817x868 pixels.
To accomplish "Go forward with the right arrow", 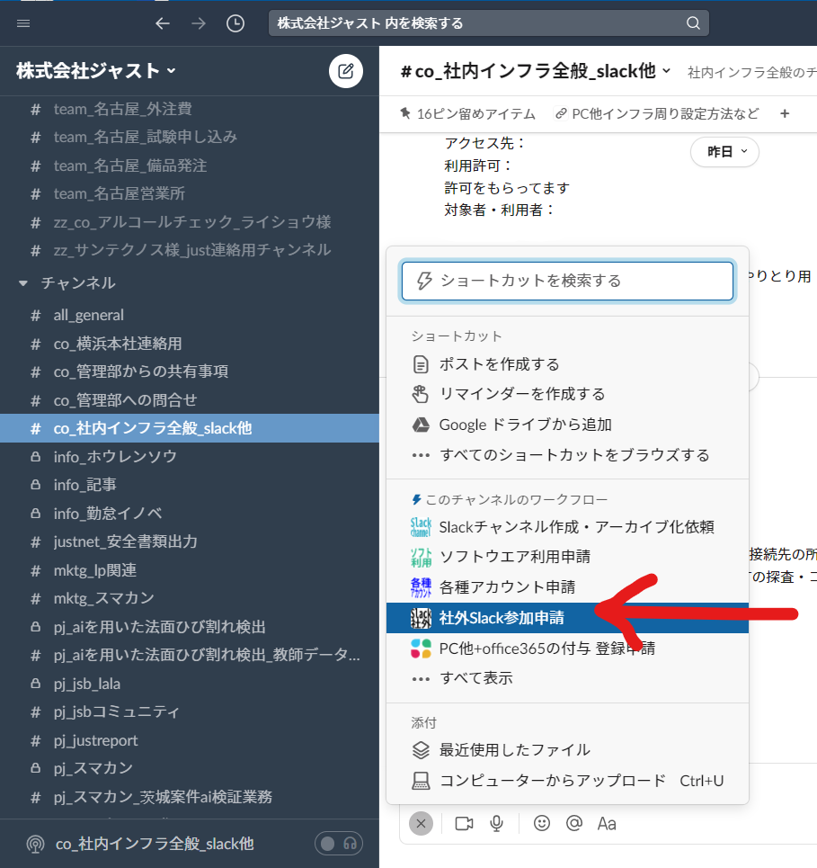I will point(199,23).
